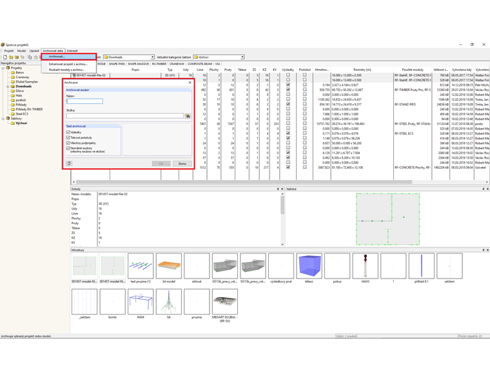Select the Síť tower thumbnail
Viewport: 490px width, 381px height.
pyautogui.click(x=169, y=302)
